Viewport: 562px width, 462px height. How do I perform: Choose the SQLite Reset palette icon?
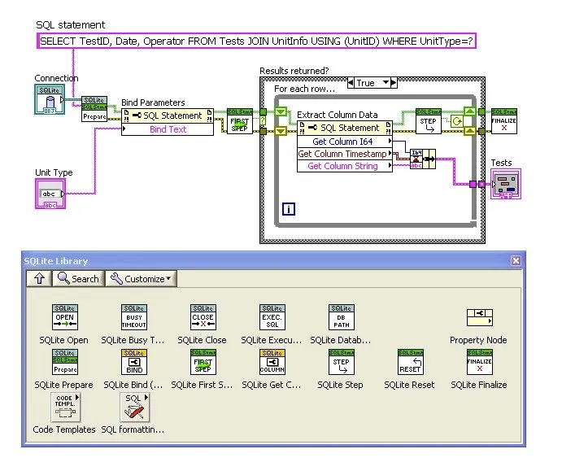coord(411,362)
